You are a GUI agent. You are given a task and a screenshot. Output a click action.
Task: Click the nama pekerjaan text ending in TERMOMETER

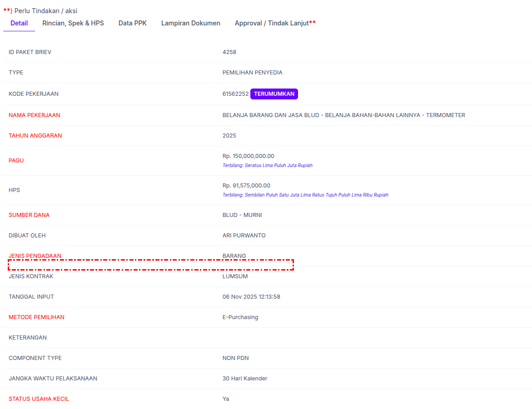coord(343,115)
